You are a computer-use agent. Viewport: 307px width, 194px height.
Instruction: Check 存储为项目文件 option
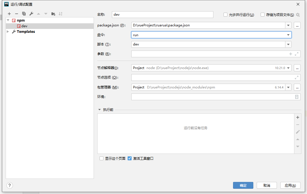click(x=262, y=15)
